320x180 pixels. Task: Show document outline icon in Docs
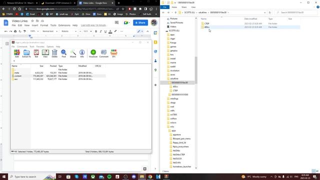[7, 43]
